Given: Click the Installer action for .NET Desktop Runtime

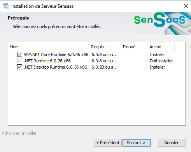Looking at the screenshot, I should point(158,67).
